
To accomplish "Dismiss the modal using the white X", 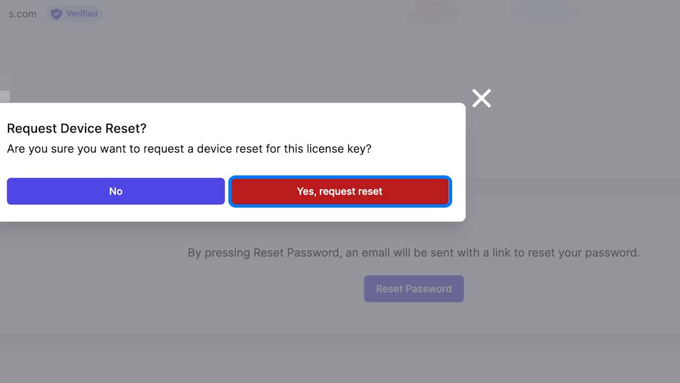I will tap(481, 98).
